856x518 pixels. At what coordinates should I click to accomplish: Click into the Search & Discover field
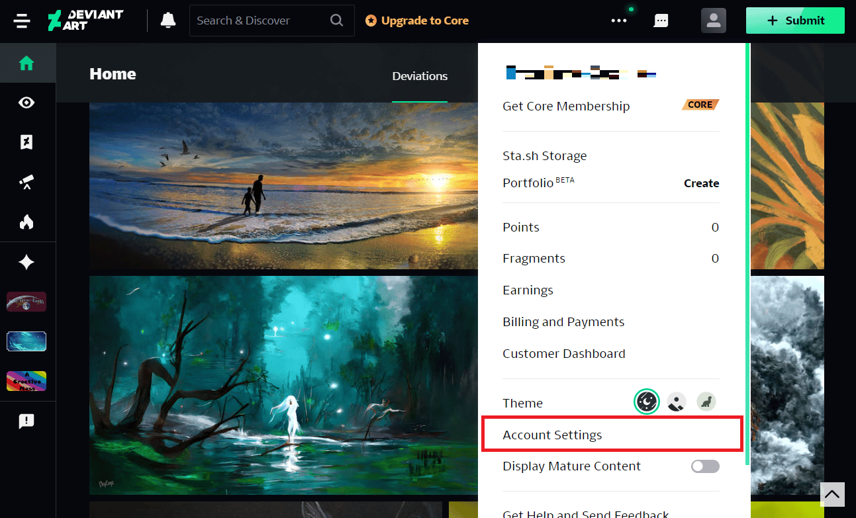point(262,21)
